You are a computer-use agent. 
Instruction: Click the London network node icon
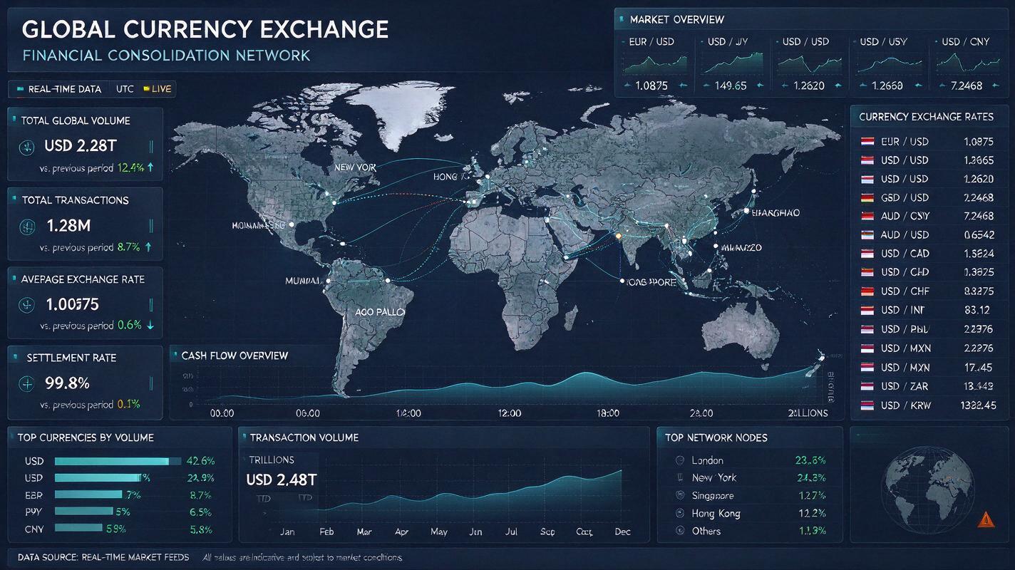click(x=679, y=460)
